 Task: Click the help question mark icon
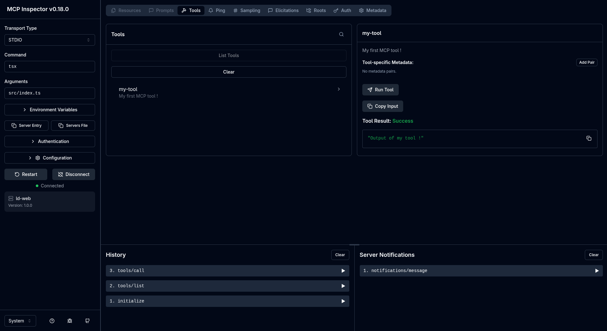coord(52,321)
